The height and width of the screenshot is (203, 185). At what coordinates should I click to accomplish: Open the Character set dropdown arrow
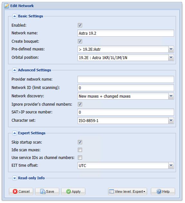(171, 120)
